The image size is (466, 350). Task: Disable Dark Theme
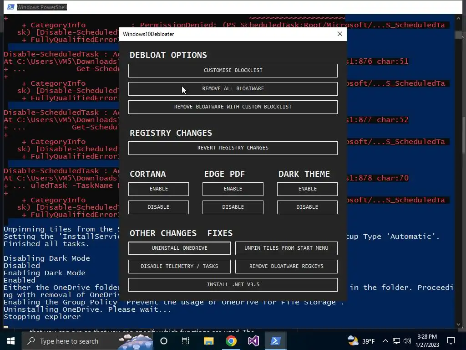[x=307, y=207]
